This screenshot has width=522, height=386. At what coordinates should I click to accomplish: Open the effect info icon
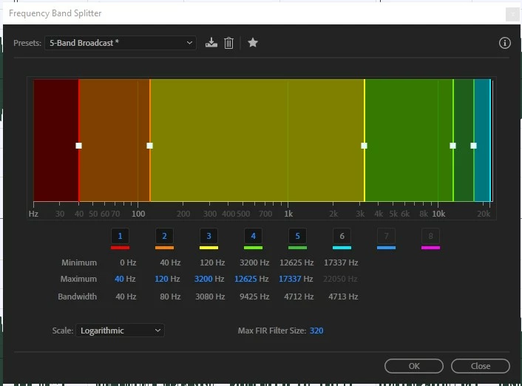pos(505,43)
